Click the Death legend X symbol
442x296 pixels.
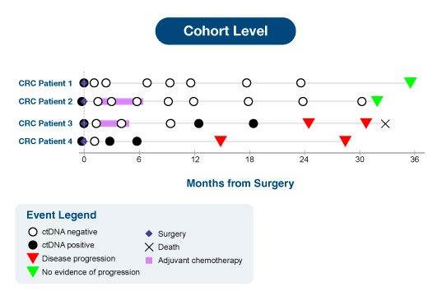(x=149, y=247)
